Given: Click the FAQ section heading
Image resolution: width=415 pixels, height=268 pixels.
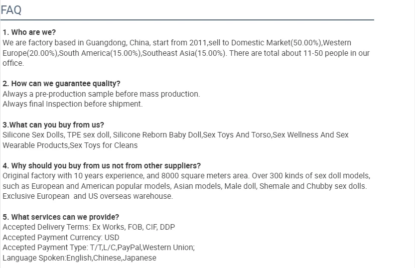Looking at the screenshot, I should coord(11,9).
